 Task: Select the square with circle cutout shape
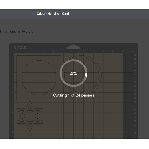[x=39, y=78]
